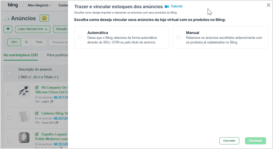This screenshot has height=149, width=273.
Task: Open the Caderno Bling listing title
Action: (x=55, y=113)
